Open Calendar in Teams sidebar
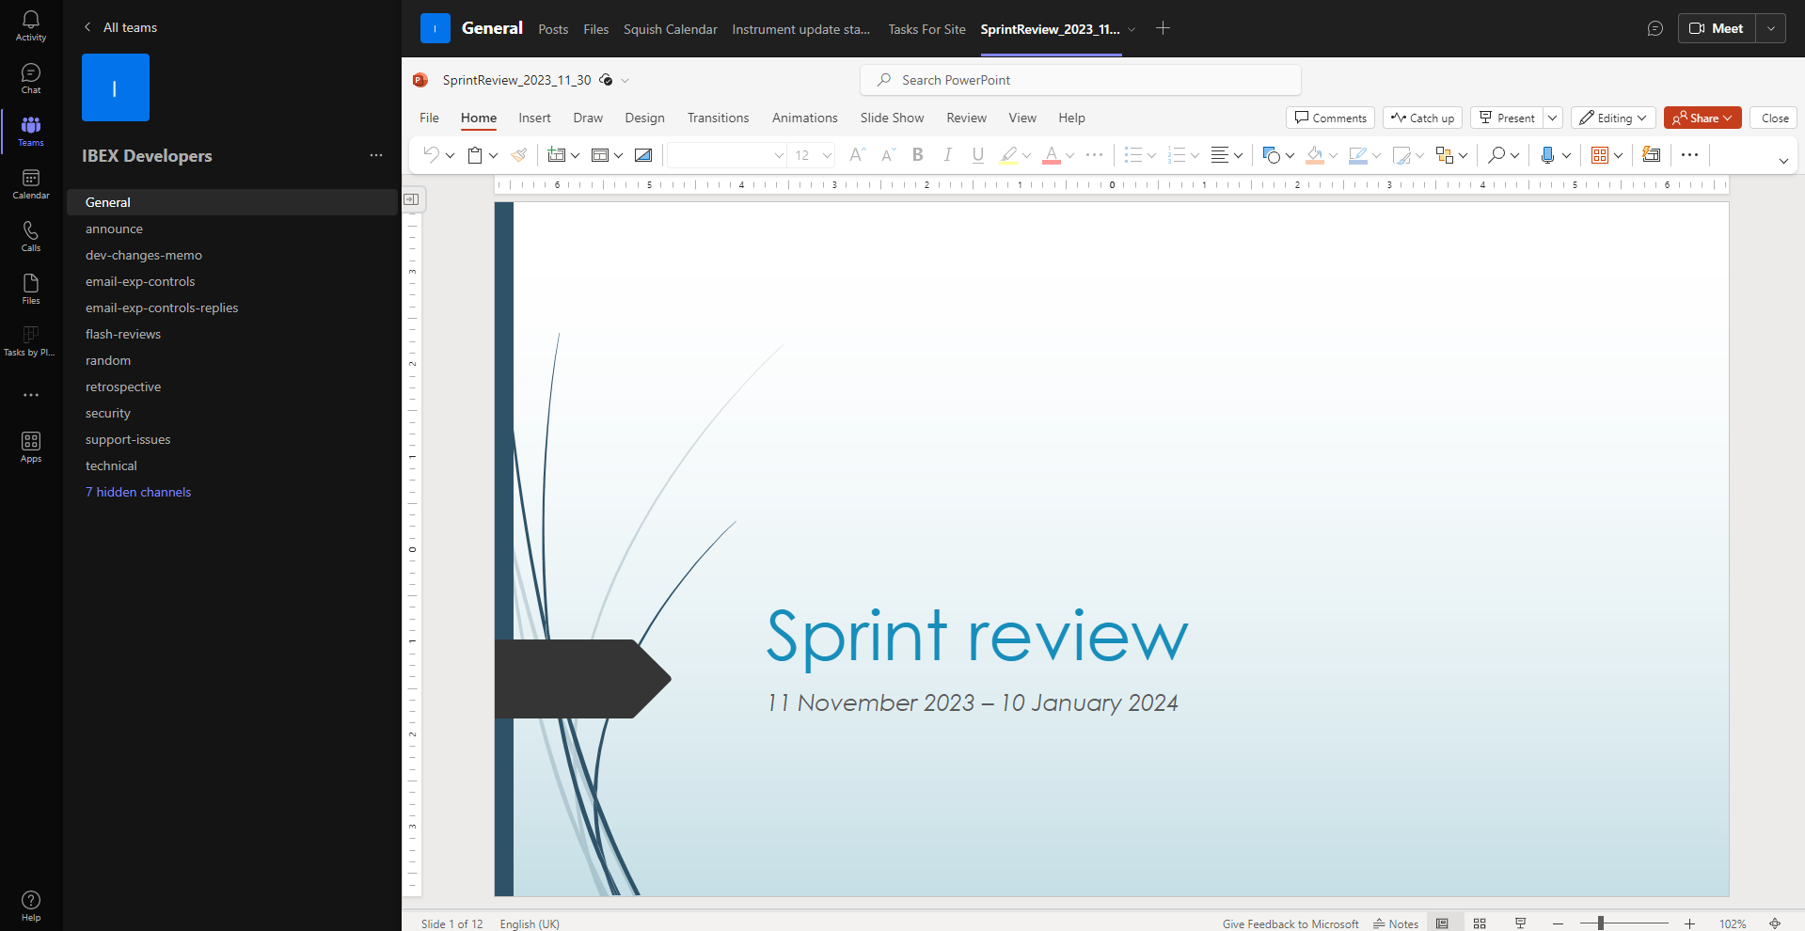Image resolution: width=1805 pixels, height=931 pixels. (x=31, y=183)
